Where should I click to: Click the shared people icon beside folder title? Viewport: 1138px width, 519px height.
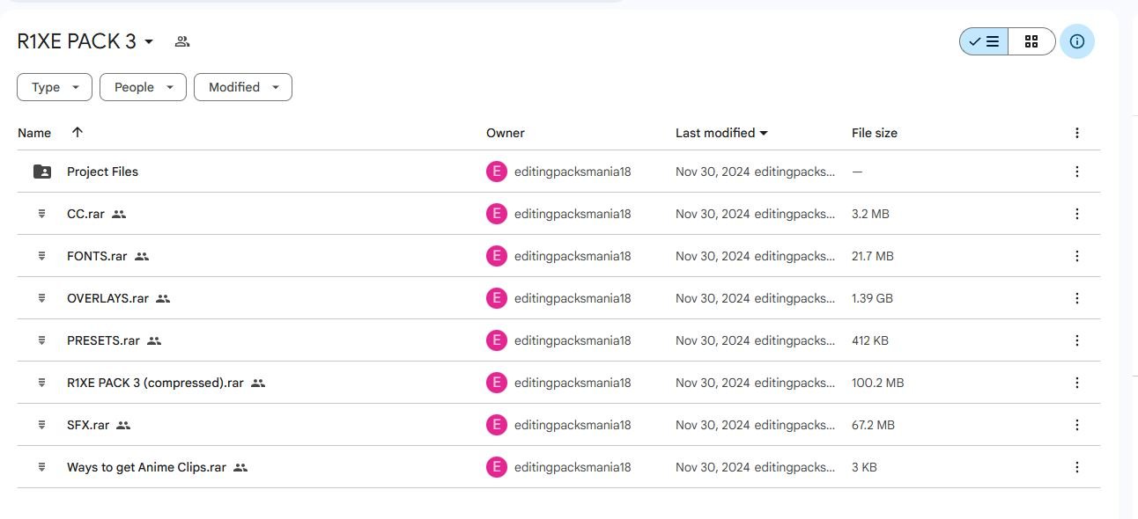click(x=182, y=41)
